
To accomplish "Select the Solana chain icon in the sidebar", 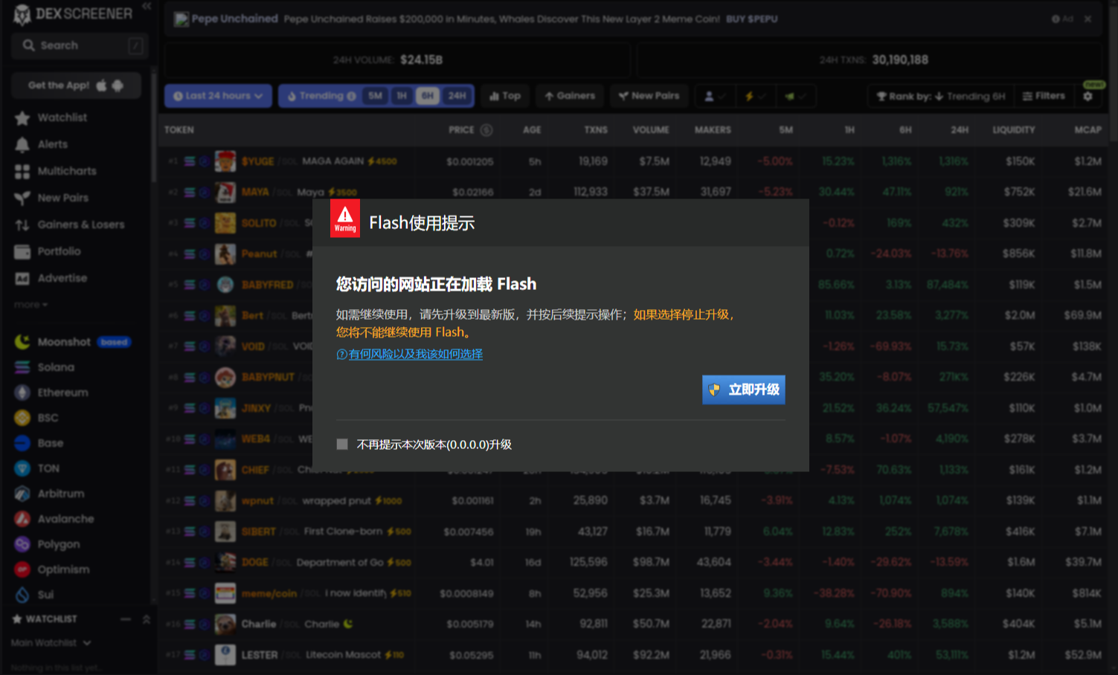I will pyautogui.click(x=22, y=367).
